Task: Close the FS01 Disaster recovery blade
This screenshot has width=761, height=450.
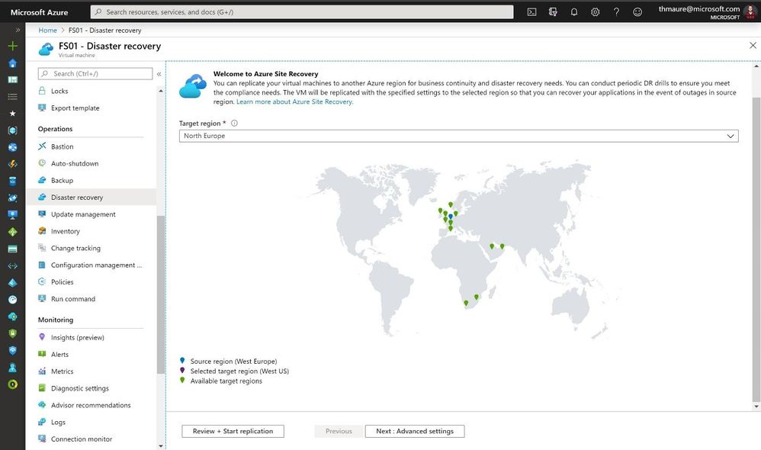Action: click(753, 45)
